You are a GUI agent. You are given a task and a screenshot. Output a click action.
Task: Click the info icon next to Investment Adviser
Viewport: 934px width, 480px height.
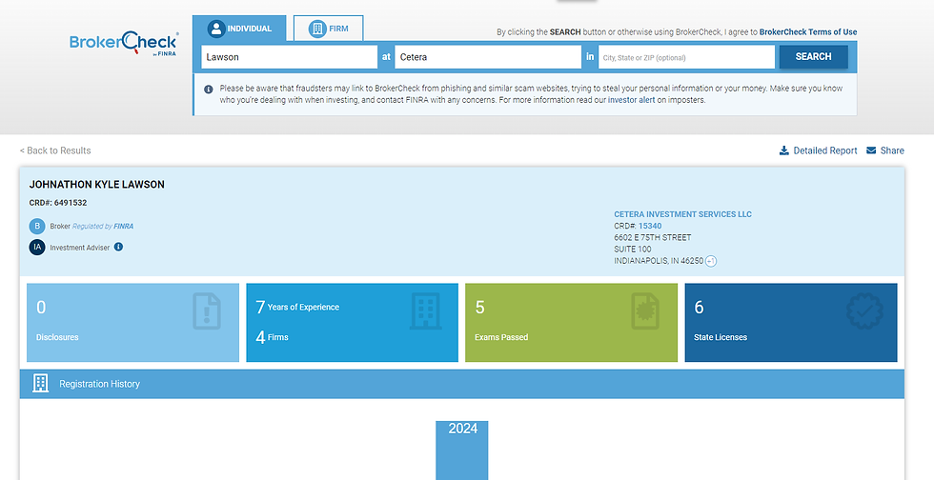coord(118,247)
